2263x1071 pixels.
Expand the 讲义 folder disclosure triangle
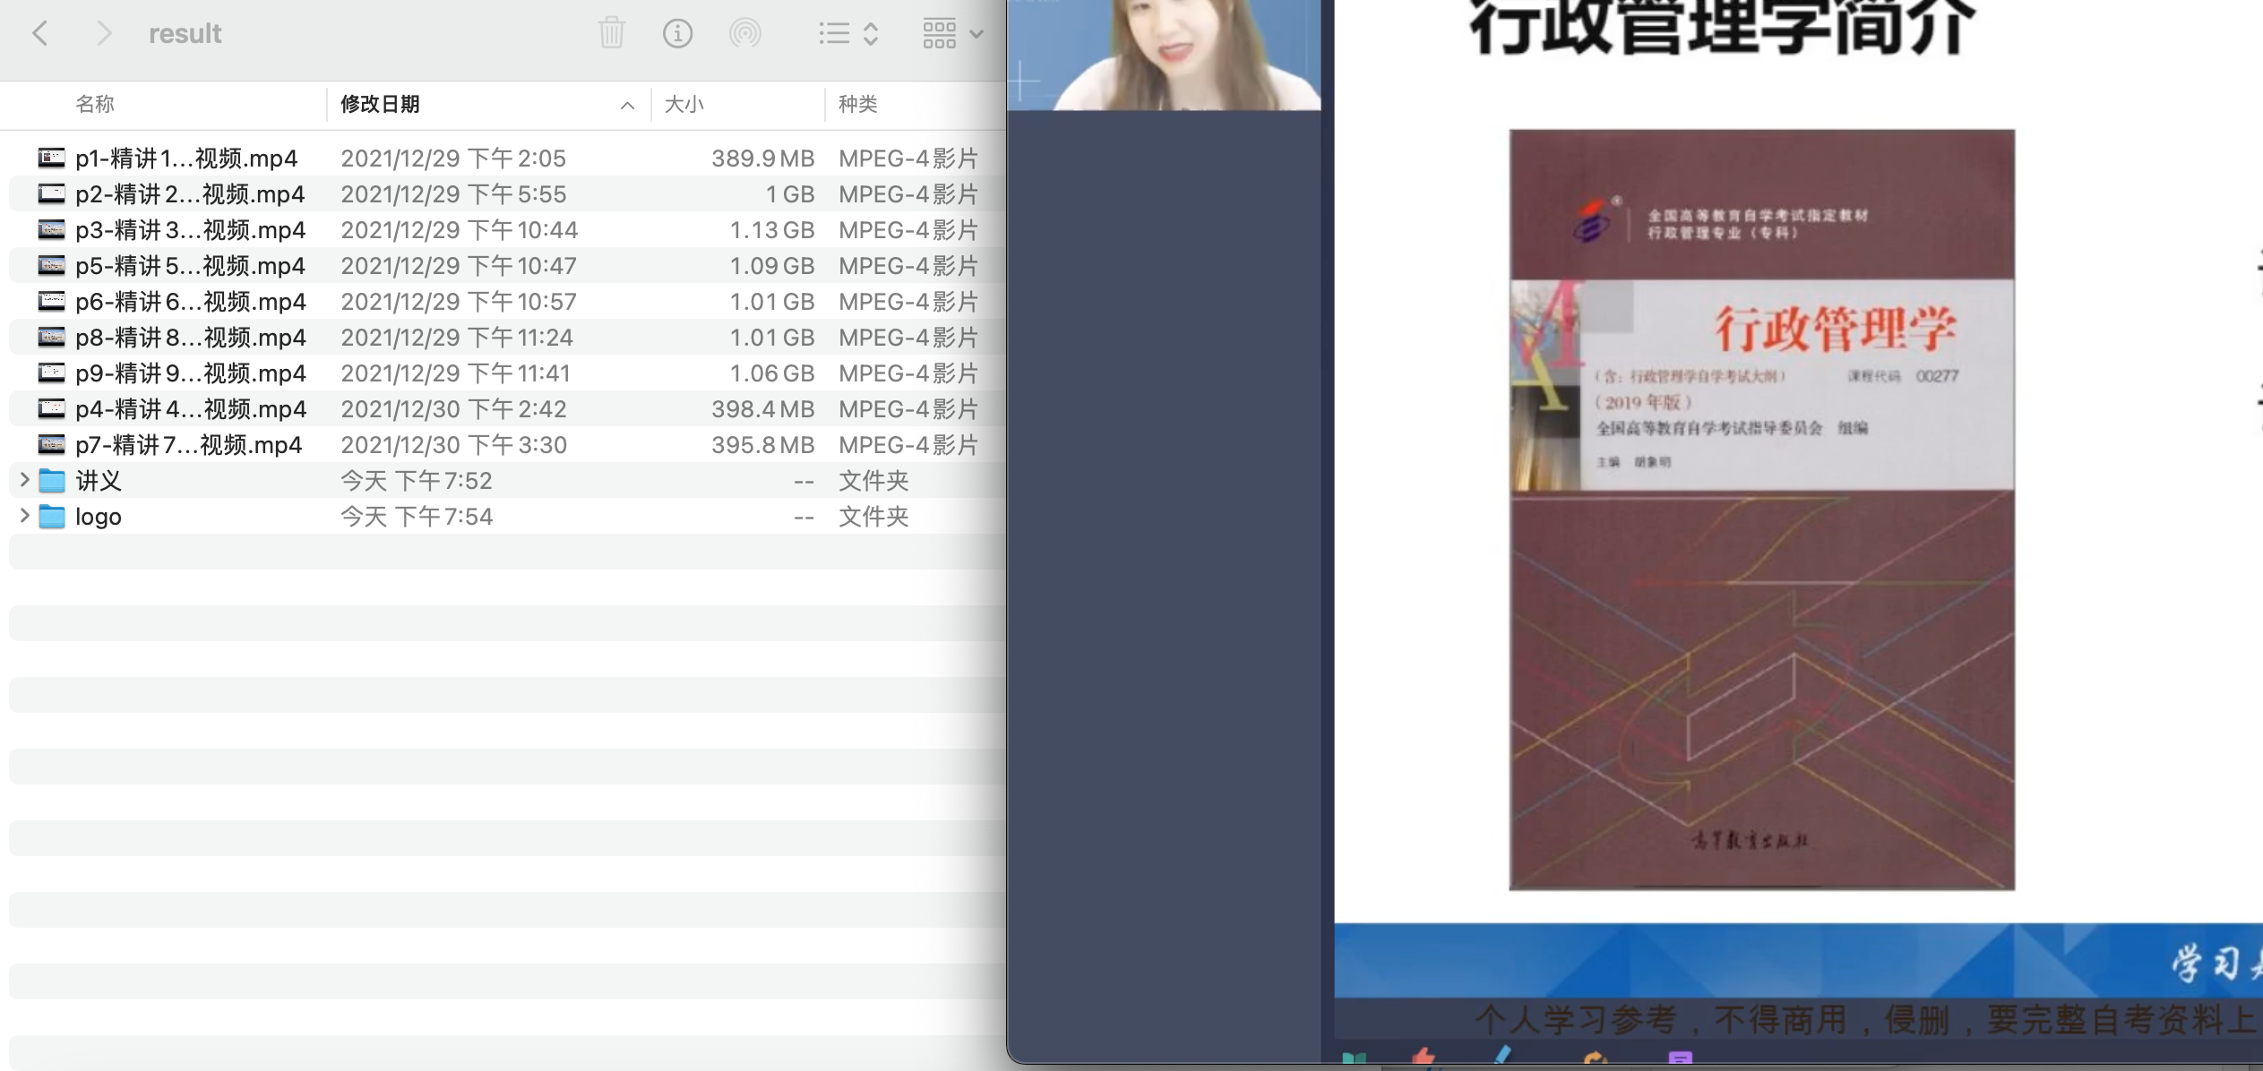click(24, 480)
